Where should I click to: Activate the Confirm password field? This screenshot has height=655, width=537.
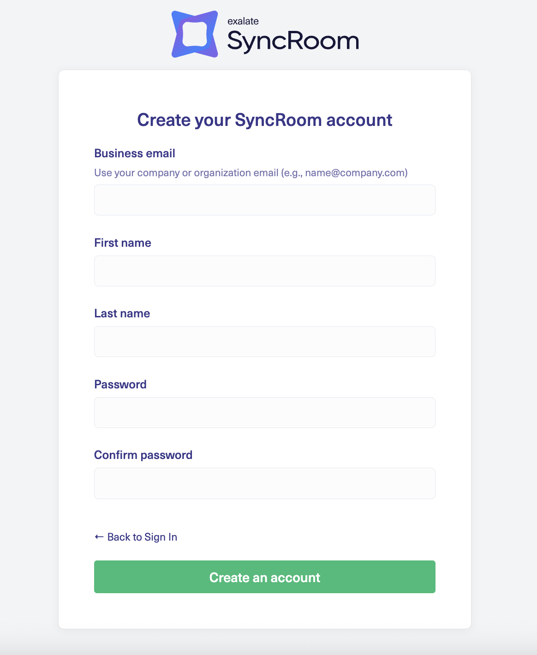point(264,483)
